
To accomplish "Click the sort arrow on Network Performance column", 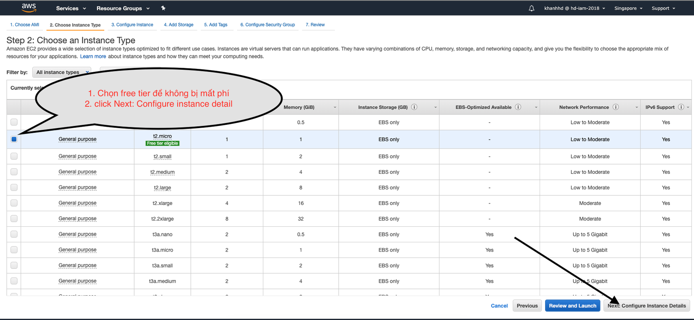I will pos(636,108).
